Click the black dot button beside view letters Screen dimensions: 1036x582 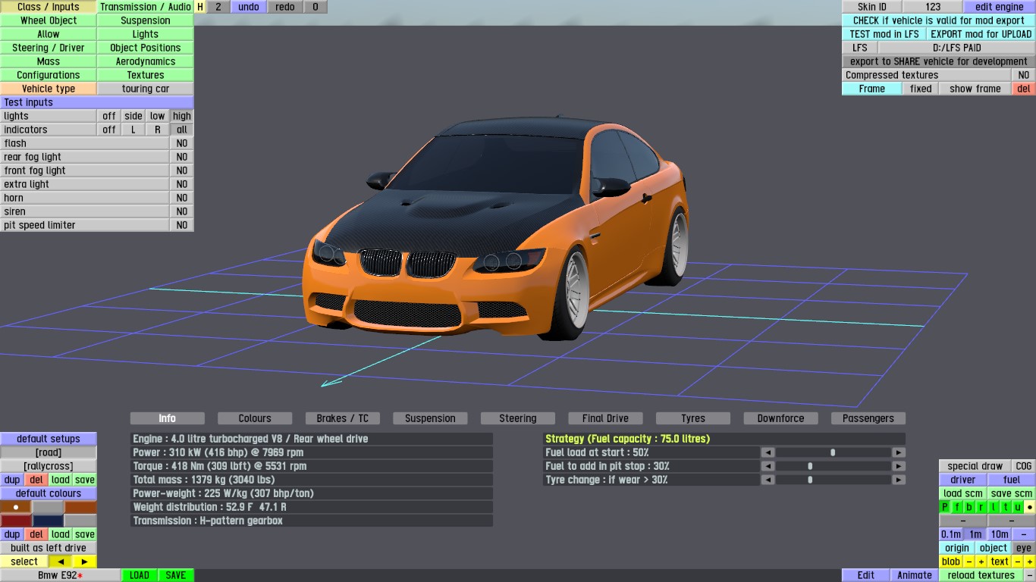pos(1029,507)
